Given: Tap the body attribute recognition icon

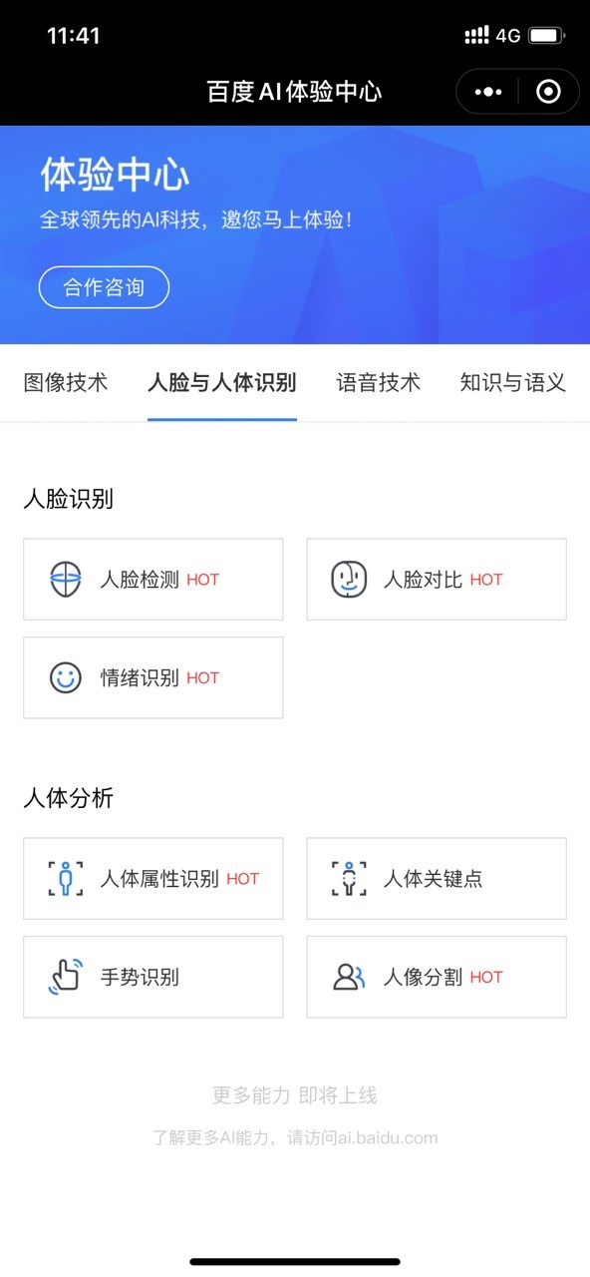Looking at the screenshot, I should click(x=66, y=879).
